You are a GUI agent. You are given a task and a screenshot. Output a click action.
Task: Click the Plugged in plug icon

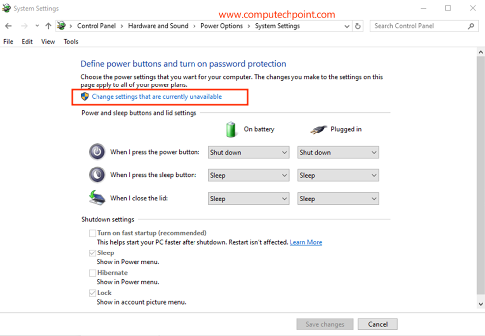click(x=318, y=129)
